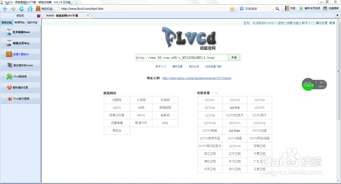Reload the page with refresh icon
Viewport: 341px width, 184px height.
(21, 9)
